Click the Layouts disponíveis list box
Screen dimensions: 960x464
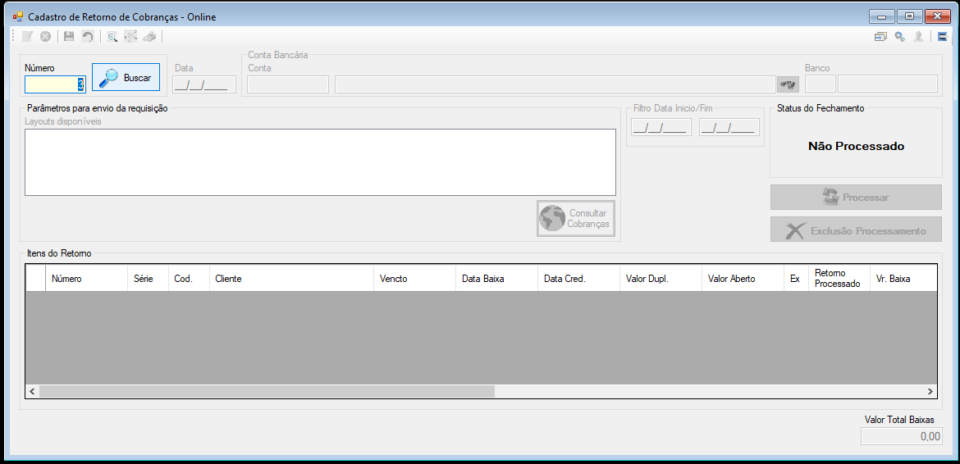pyautogui.click(x=320, y=162)
